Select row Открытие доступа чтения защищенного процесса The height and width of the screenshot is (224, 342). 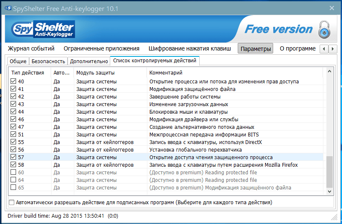(x=166, y=157)
